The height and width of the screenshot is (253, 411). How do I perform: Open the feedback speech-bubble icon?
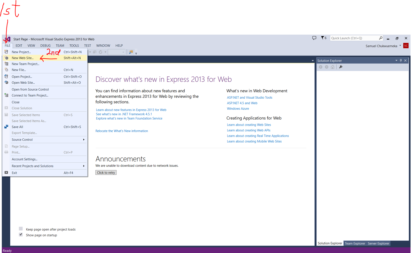coord(314,38)
